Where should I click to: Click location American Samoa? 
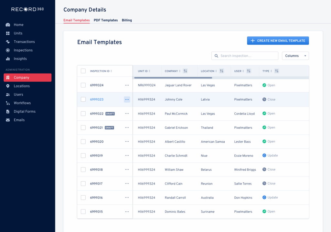click(x=213, y=142)
